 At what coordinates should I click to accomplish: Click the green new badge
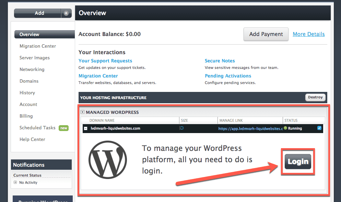coord(63,128)
